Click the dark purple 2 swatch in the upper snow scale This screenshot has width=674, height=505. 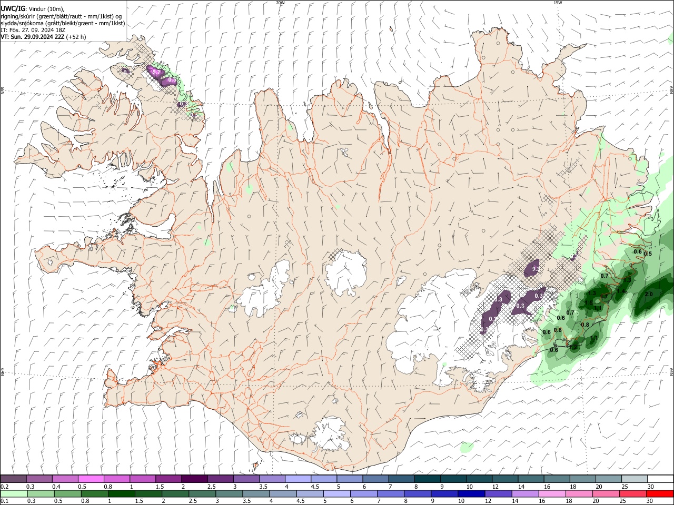point(193,479)
